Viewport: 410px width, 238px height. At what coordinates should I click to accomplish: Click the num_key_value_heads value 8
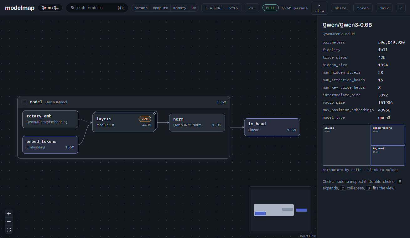click(x=380, y=87)
